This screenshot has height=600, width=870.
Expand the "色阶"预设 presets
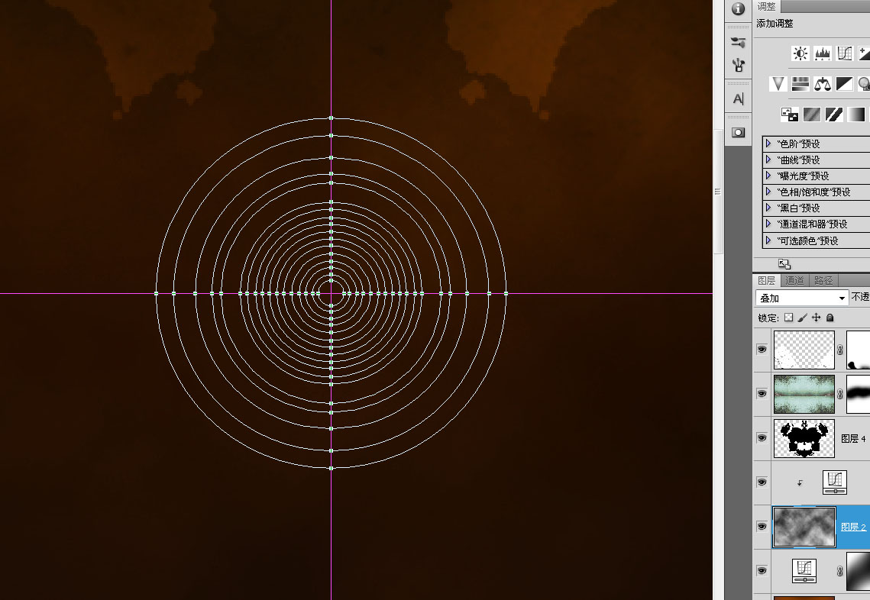click(x=768, y=144)
